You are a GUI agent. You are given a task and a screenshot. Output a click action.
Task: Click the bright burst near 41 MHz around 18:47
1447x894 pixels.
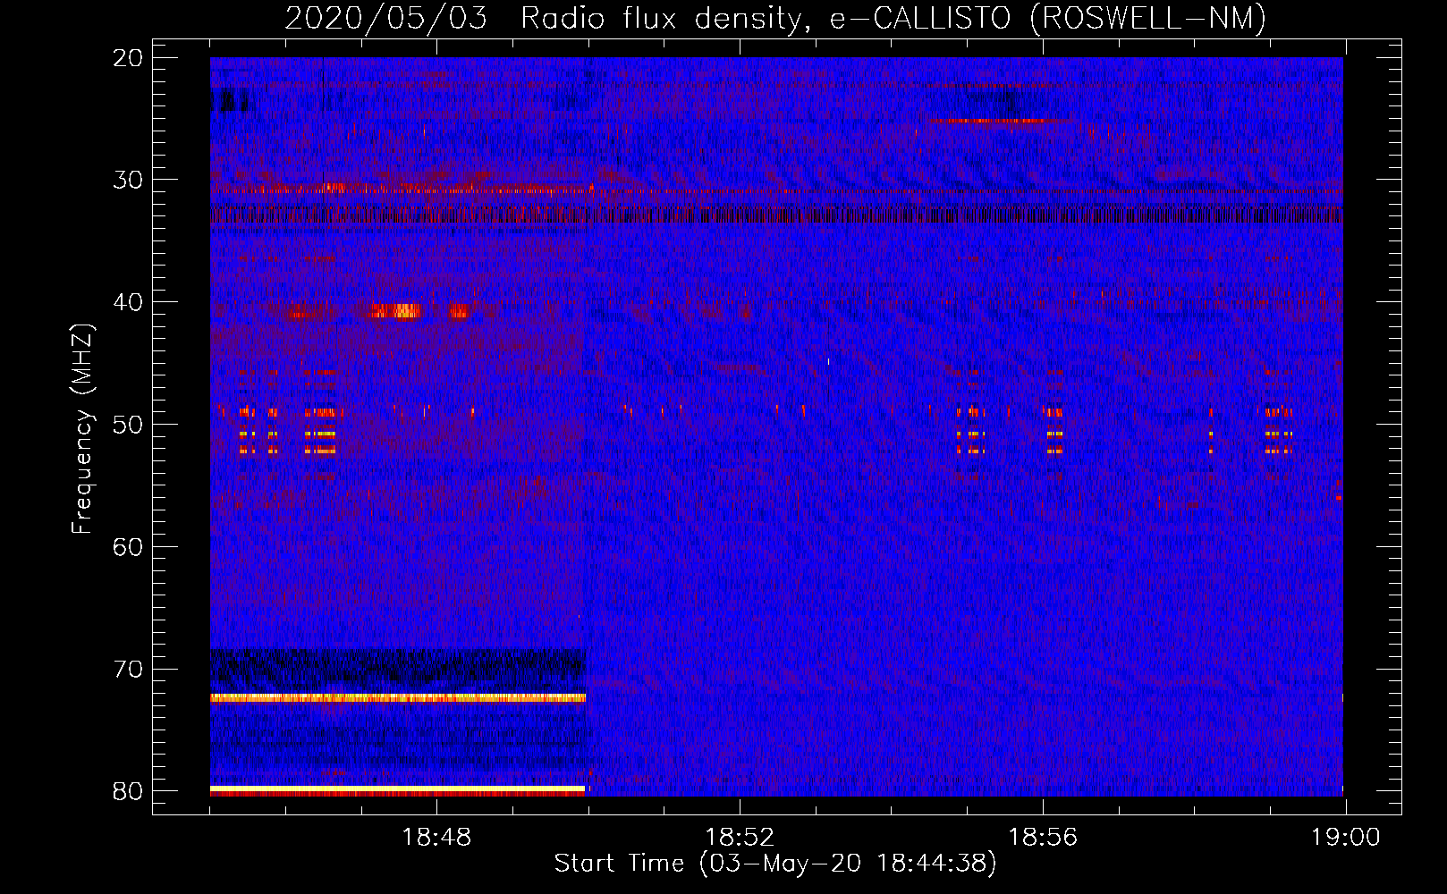coord(395,311)
